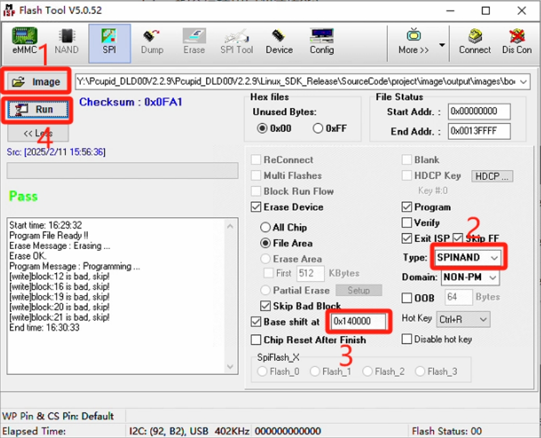Collapse options with << Less button
541x438 pixels.
click(38, 133)
